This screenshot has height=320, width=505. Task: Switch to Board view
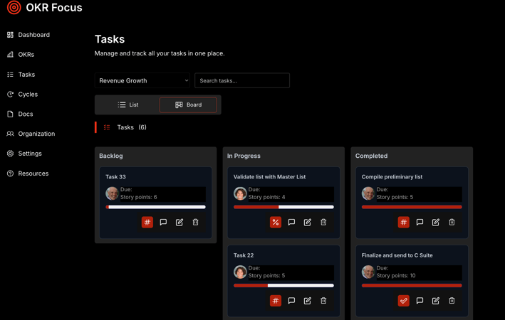(188, 105)
